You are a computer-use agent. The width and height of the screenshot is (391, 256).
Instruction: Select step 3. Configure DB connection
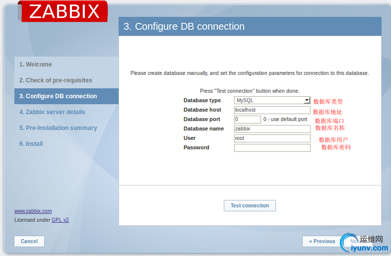pyautogui.click(x=66, y=96)
